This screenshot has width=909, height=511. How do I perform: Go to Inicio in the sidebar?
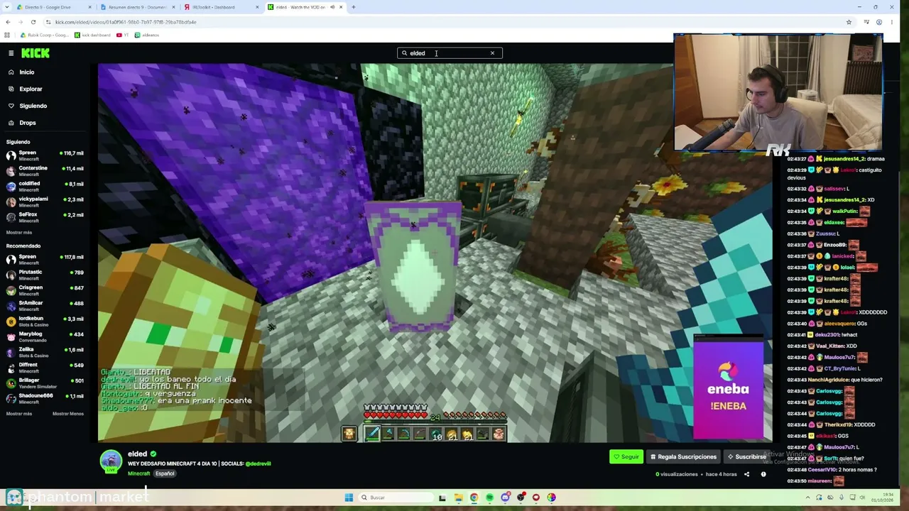21,72
